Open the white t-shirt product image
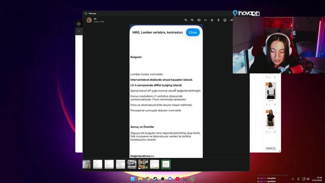The height and width of the screenshot is (183, 325). 271,91
